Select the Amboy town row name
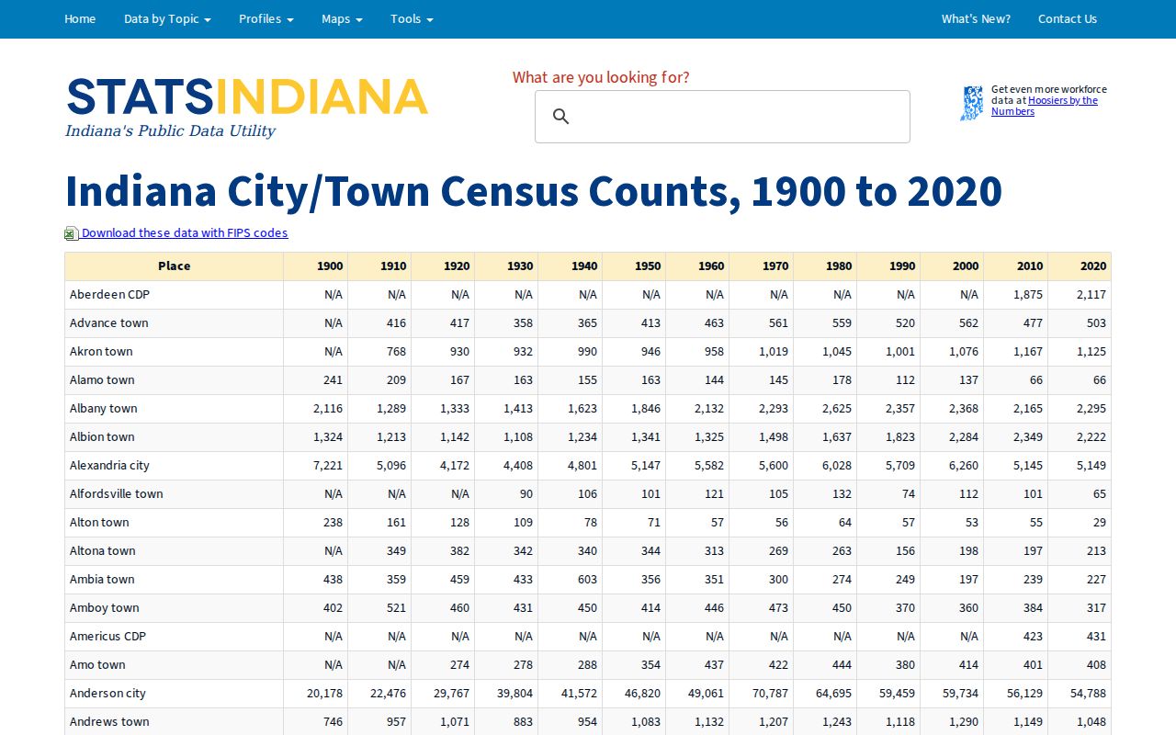This screenshot has width=1176, height=735. (105, 607)
